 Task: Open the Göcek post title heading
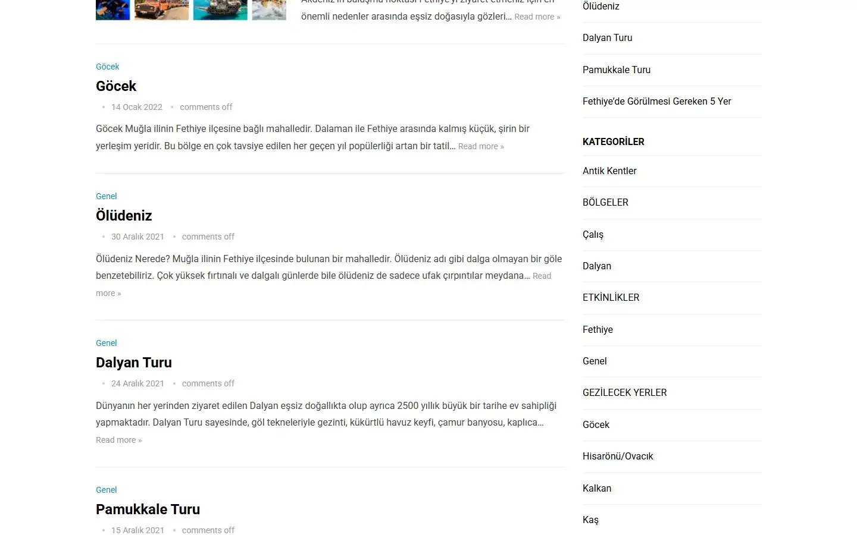point(116,86)
